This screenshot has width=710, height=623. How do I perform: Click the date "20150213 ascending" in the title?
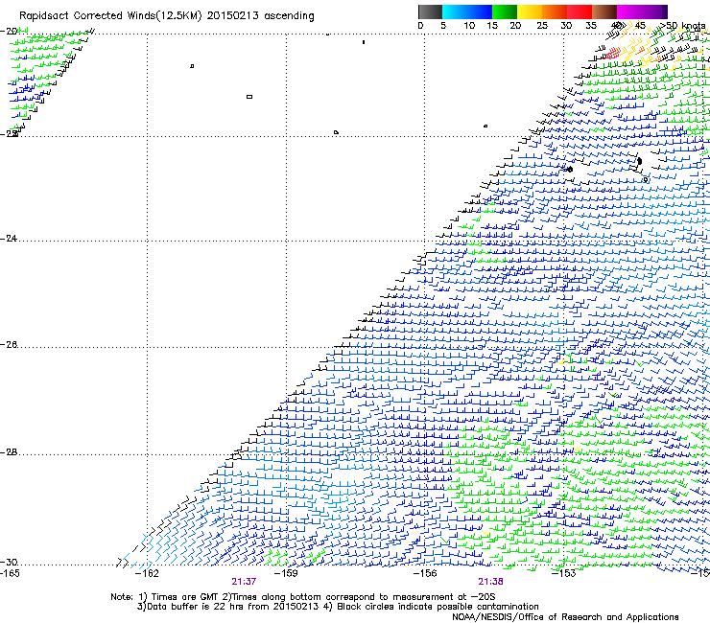click(x=260, y=16)
